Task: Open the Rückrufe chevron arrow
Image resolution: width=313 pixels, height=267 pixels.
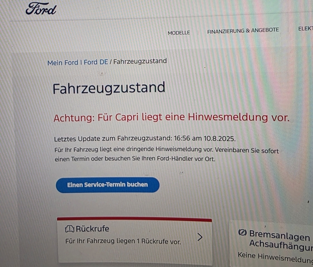Action: [x=200, y=237]
